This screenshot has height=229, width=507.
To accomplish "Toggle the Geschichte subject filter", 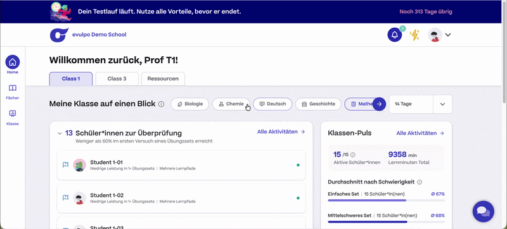I will click(318, 104).
